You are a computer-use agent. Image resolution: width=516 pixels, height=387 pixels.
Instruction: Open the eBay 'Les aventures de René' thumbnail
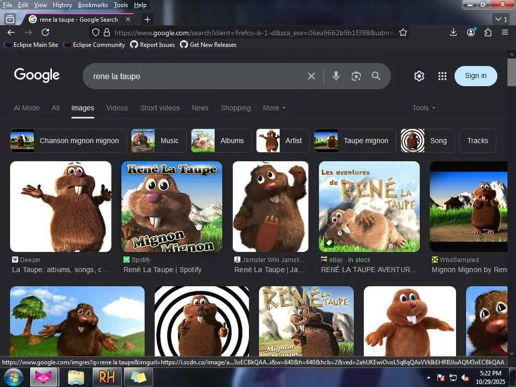point(369,207)
